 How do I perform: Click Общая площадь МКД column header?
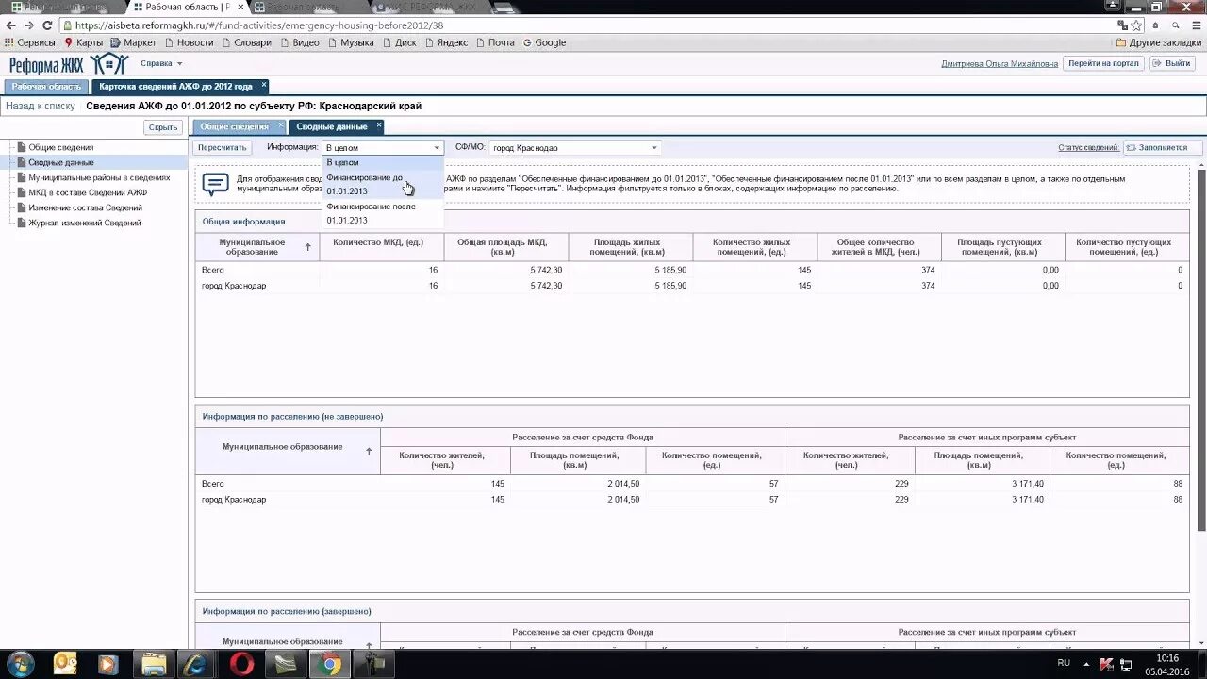click(506, 247)
